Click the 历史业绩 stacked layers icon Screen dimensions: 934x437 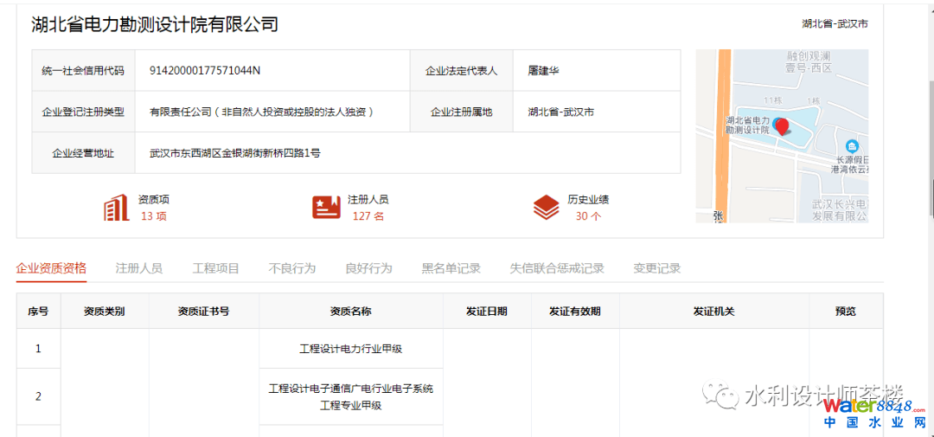pos(546,208)
